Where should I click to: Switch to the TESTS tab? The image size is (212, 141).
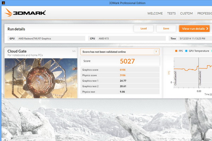(x=171, y=13)
